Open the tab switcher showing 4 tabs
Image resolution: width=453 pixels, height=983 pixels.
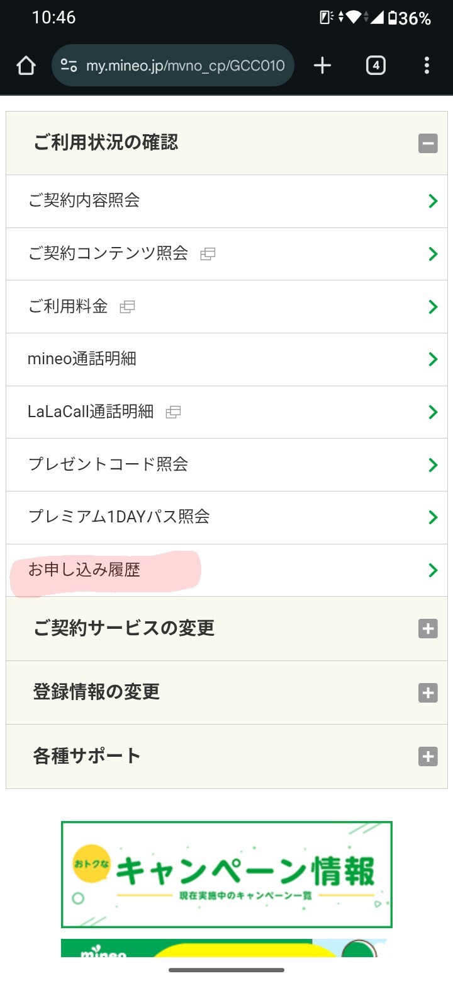coord(376,66)
